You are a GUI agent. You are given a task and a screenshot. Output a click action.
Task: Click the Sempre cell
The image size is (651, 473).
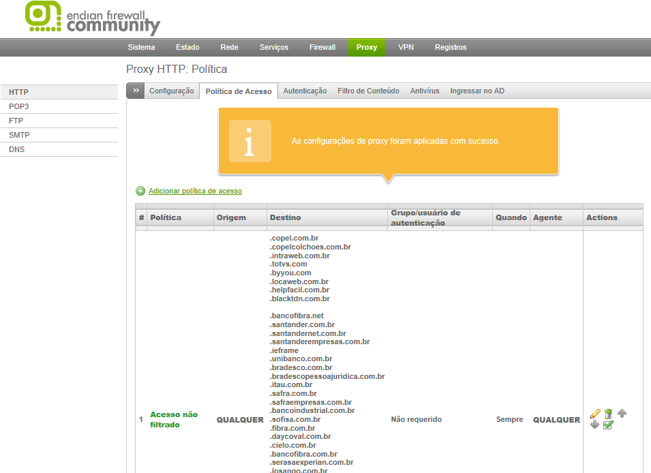click(509, 419)
